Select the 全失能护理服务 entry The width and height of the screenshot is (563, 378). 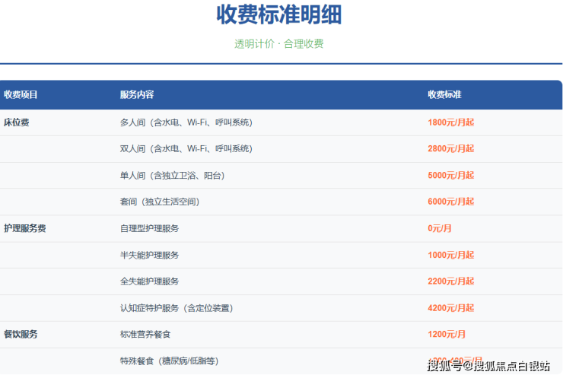[149, 281]
